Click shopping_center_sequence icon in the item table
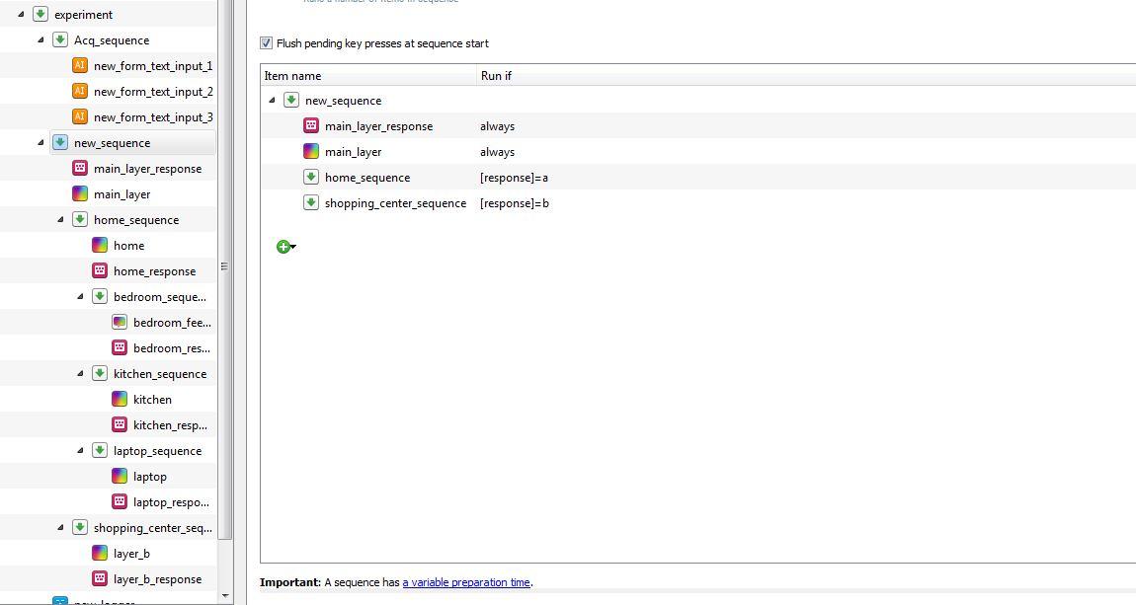This screenshot has width=1136, height=605. click(311, 202)
